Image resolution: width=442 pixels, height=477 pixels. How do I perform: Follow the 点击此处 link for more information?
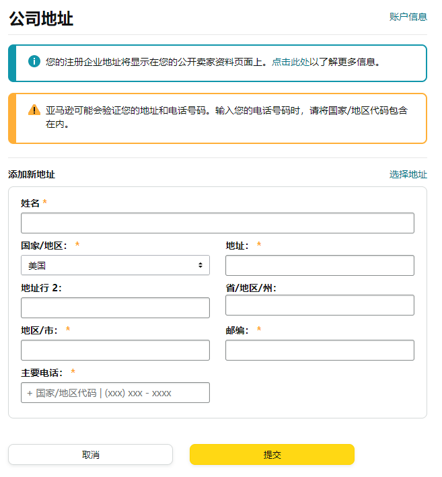point(291,62)
